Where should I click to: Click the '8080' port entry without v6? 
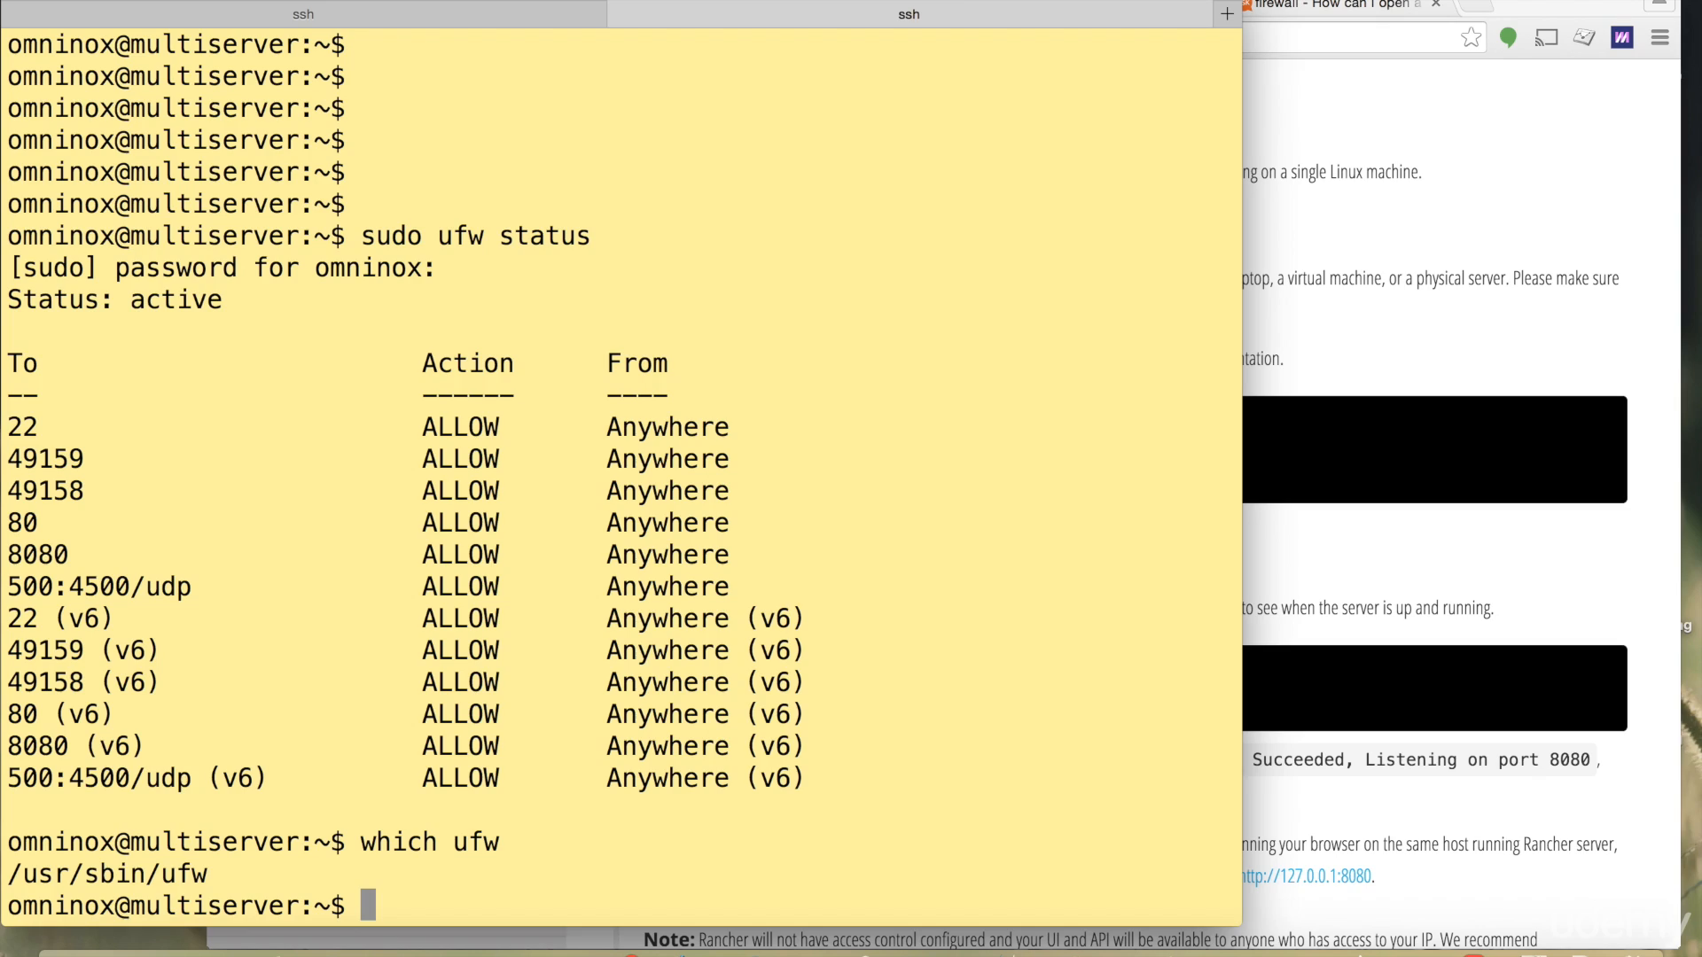point(38,555)
